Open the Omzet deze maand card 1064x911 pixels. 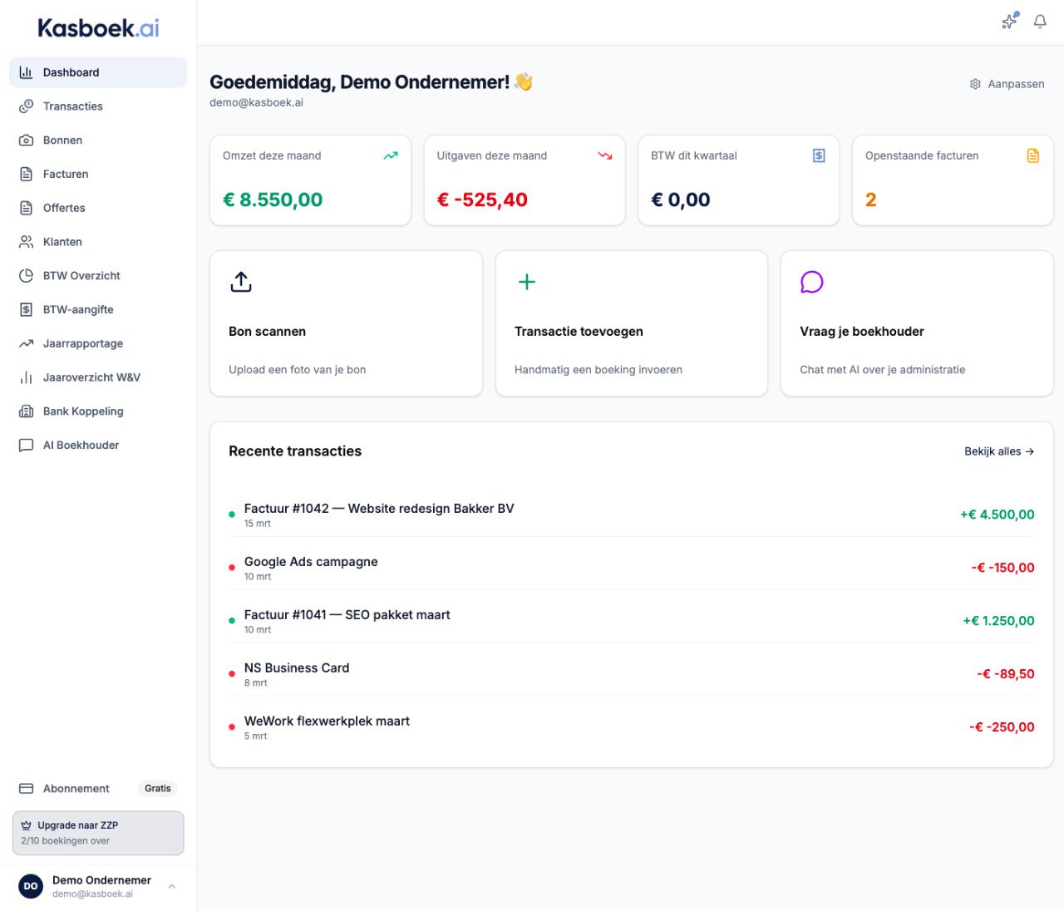(310, 180)
